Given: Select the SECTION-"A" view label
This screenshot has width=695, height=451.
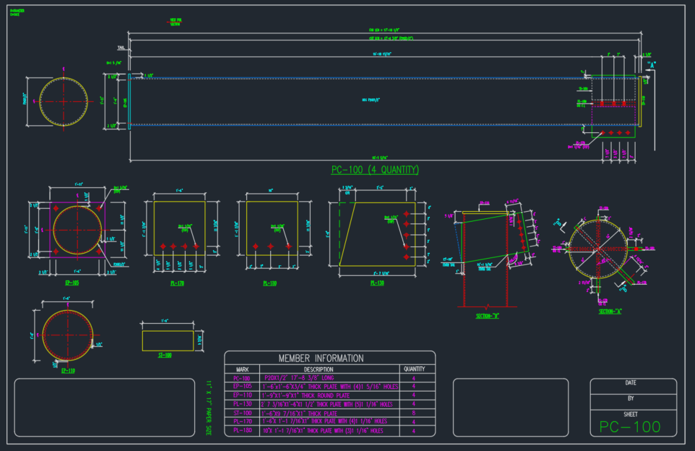Looking at the screenshot, I should pos(610,312).
